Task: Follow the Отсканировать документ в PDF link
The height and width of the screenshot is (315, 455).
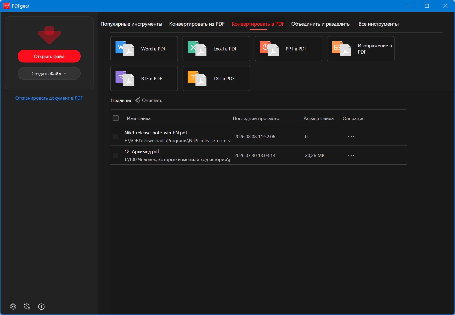Action: coord(49,98)
